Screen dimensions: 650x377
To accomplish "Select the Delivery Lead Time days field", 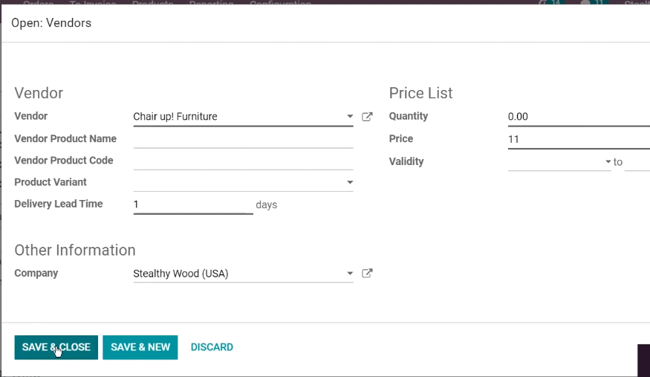I will pyautogui.click(x=193, y=204).
